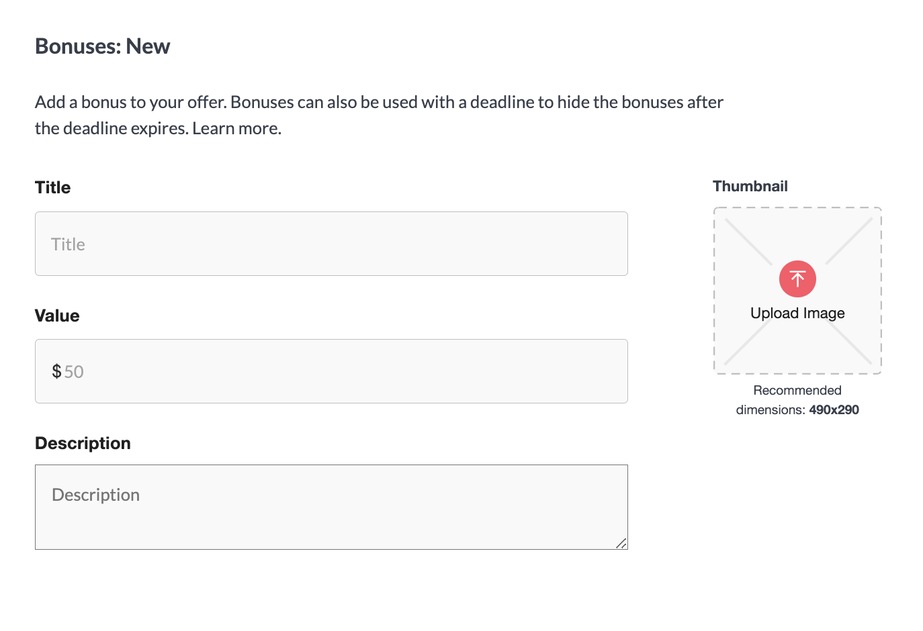Image resolution: width=923 pixels, height=631 pixels.
Task: Click the bold "Description" field label
Action: [83, 443]
